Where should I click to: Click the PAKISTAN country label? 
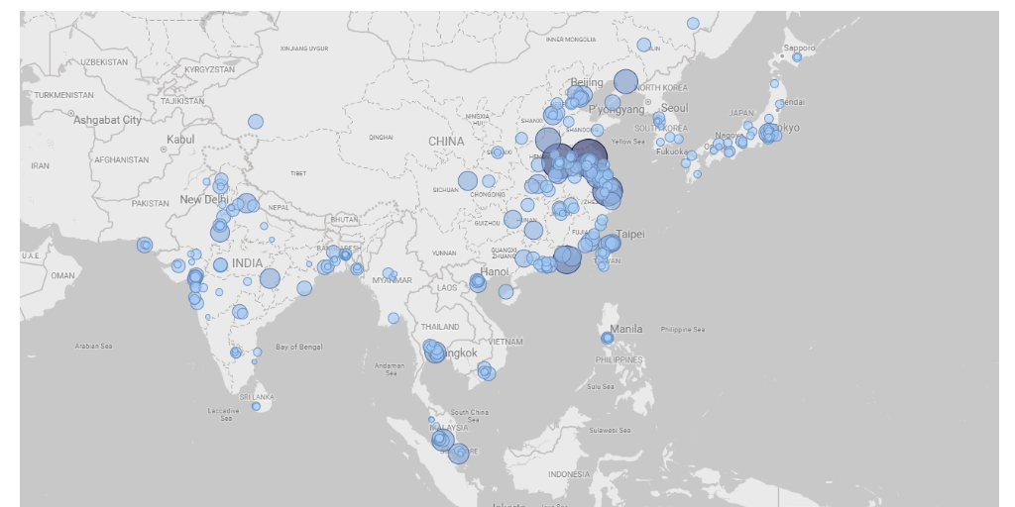[151, 203]
